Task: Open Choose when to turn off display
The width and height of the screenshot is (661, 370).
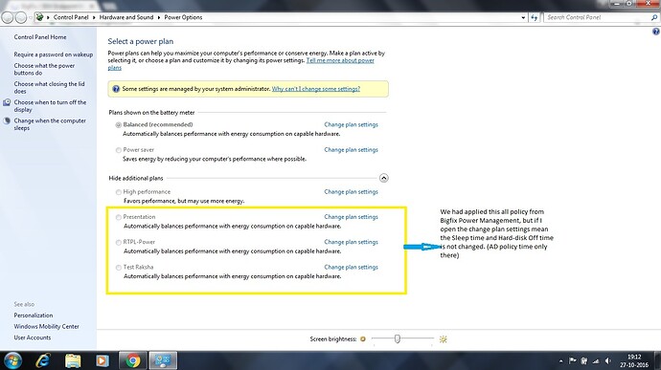Action: (50, 106)
